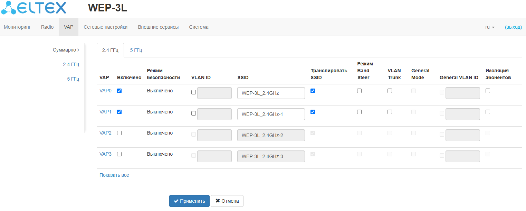Screen dimensions: 526x211
Task: Go to Сетевые настройки menu
Action: pyautogui.click(x=105, y=27)
